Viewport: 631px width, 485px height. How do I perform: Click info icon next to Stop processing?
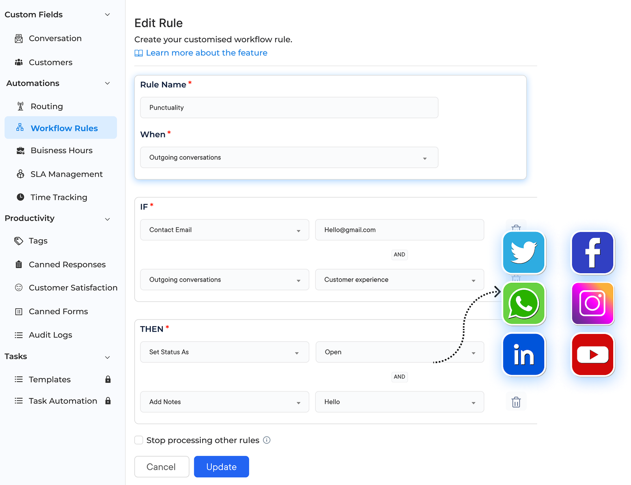[x=267, y=440]
